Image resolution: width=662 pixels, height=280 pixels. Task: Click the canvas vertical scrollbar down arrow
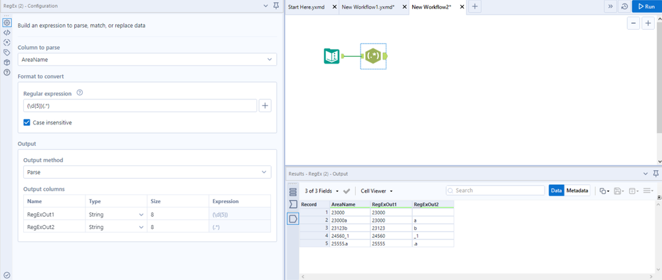coord(659,162)
